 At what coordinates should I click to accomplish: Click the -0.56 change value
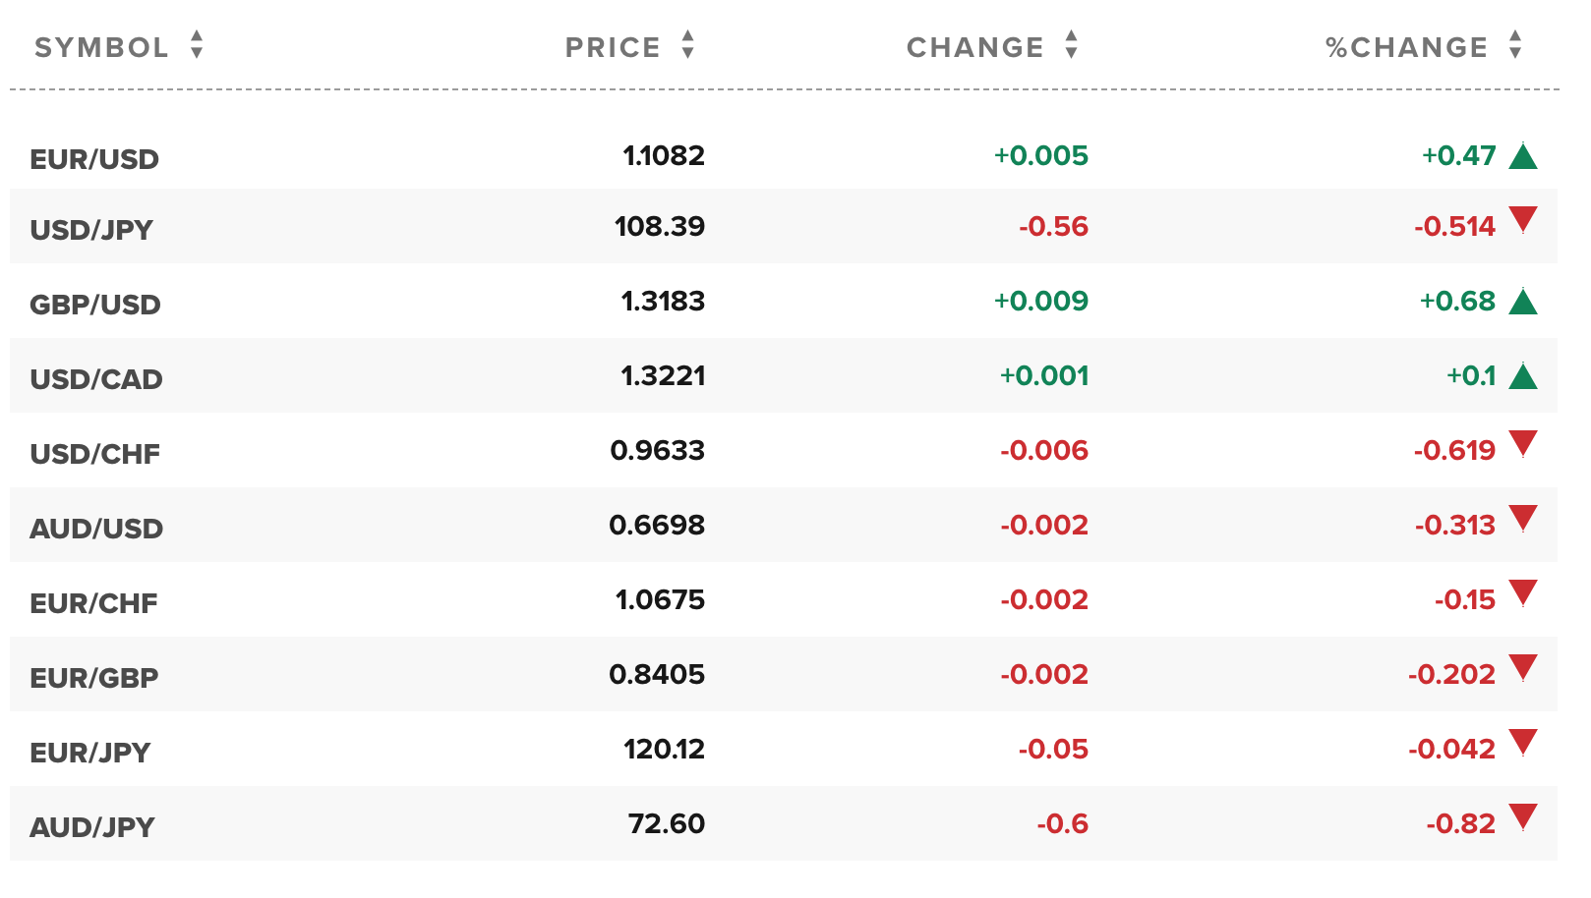pyautogui.click(x=1054, y=226)
